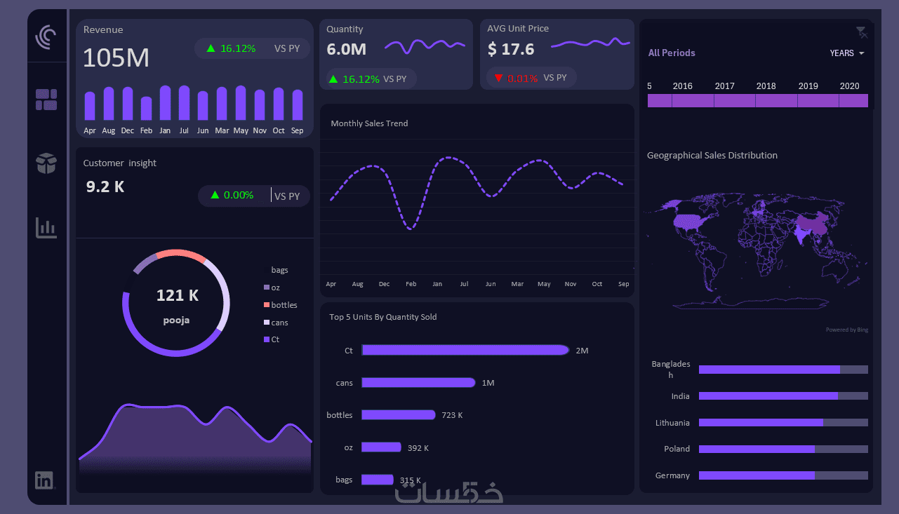
Task: Click the bottles legend color swatch
Action: point(267,305)
